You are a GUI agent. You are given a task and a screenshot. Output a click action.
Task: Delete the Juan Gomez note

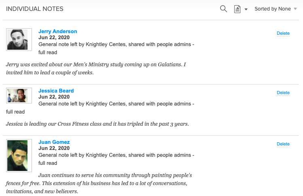[283, 144]
